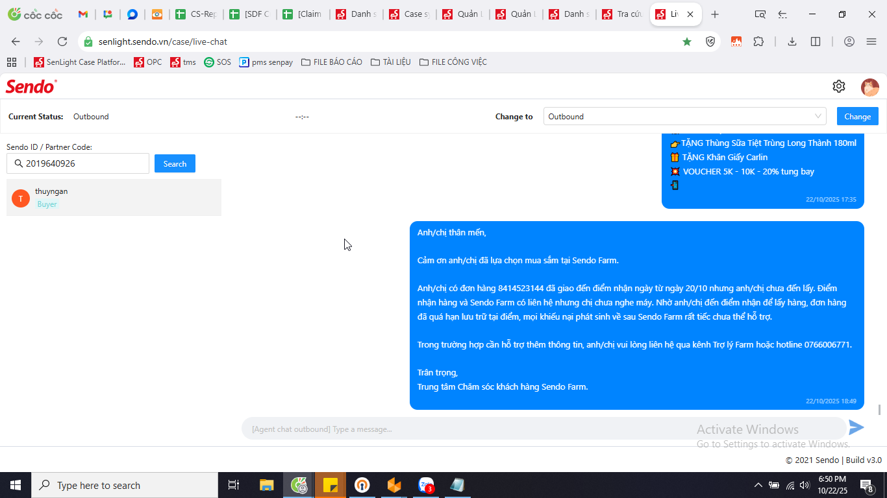
Task: Open the shield protection icon
Action: [x=710, y=41]
